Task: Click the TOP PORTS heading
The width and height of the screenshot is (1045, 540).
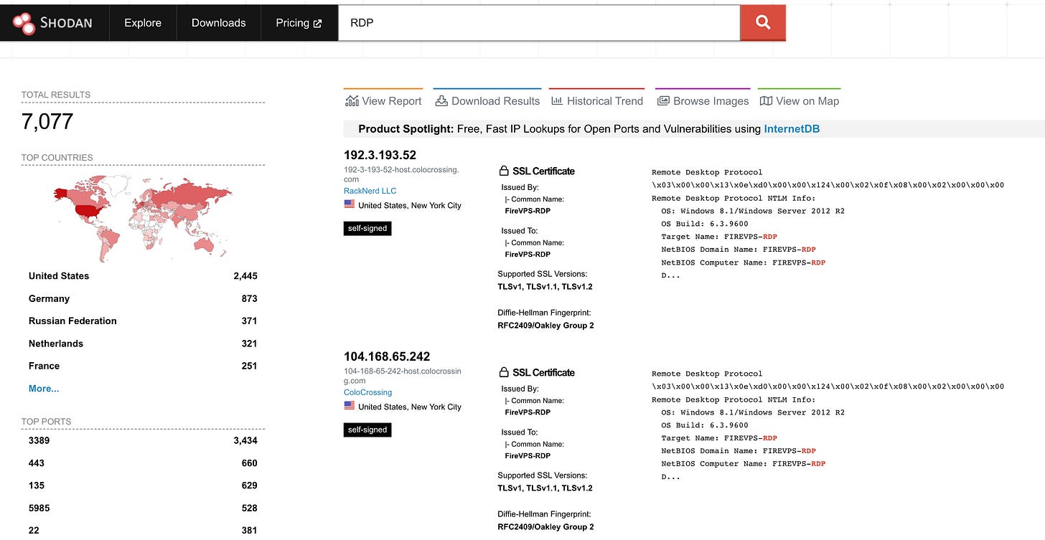Action: (47, 422)
